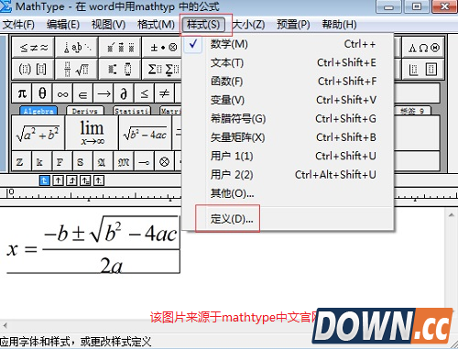This screenshot has height=349, width=458.
Task: Insert the element-of symbol
Action: coord(82,93)
